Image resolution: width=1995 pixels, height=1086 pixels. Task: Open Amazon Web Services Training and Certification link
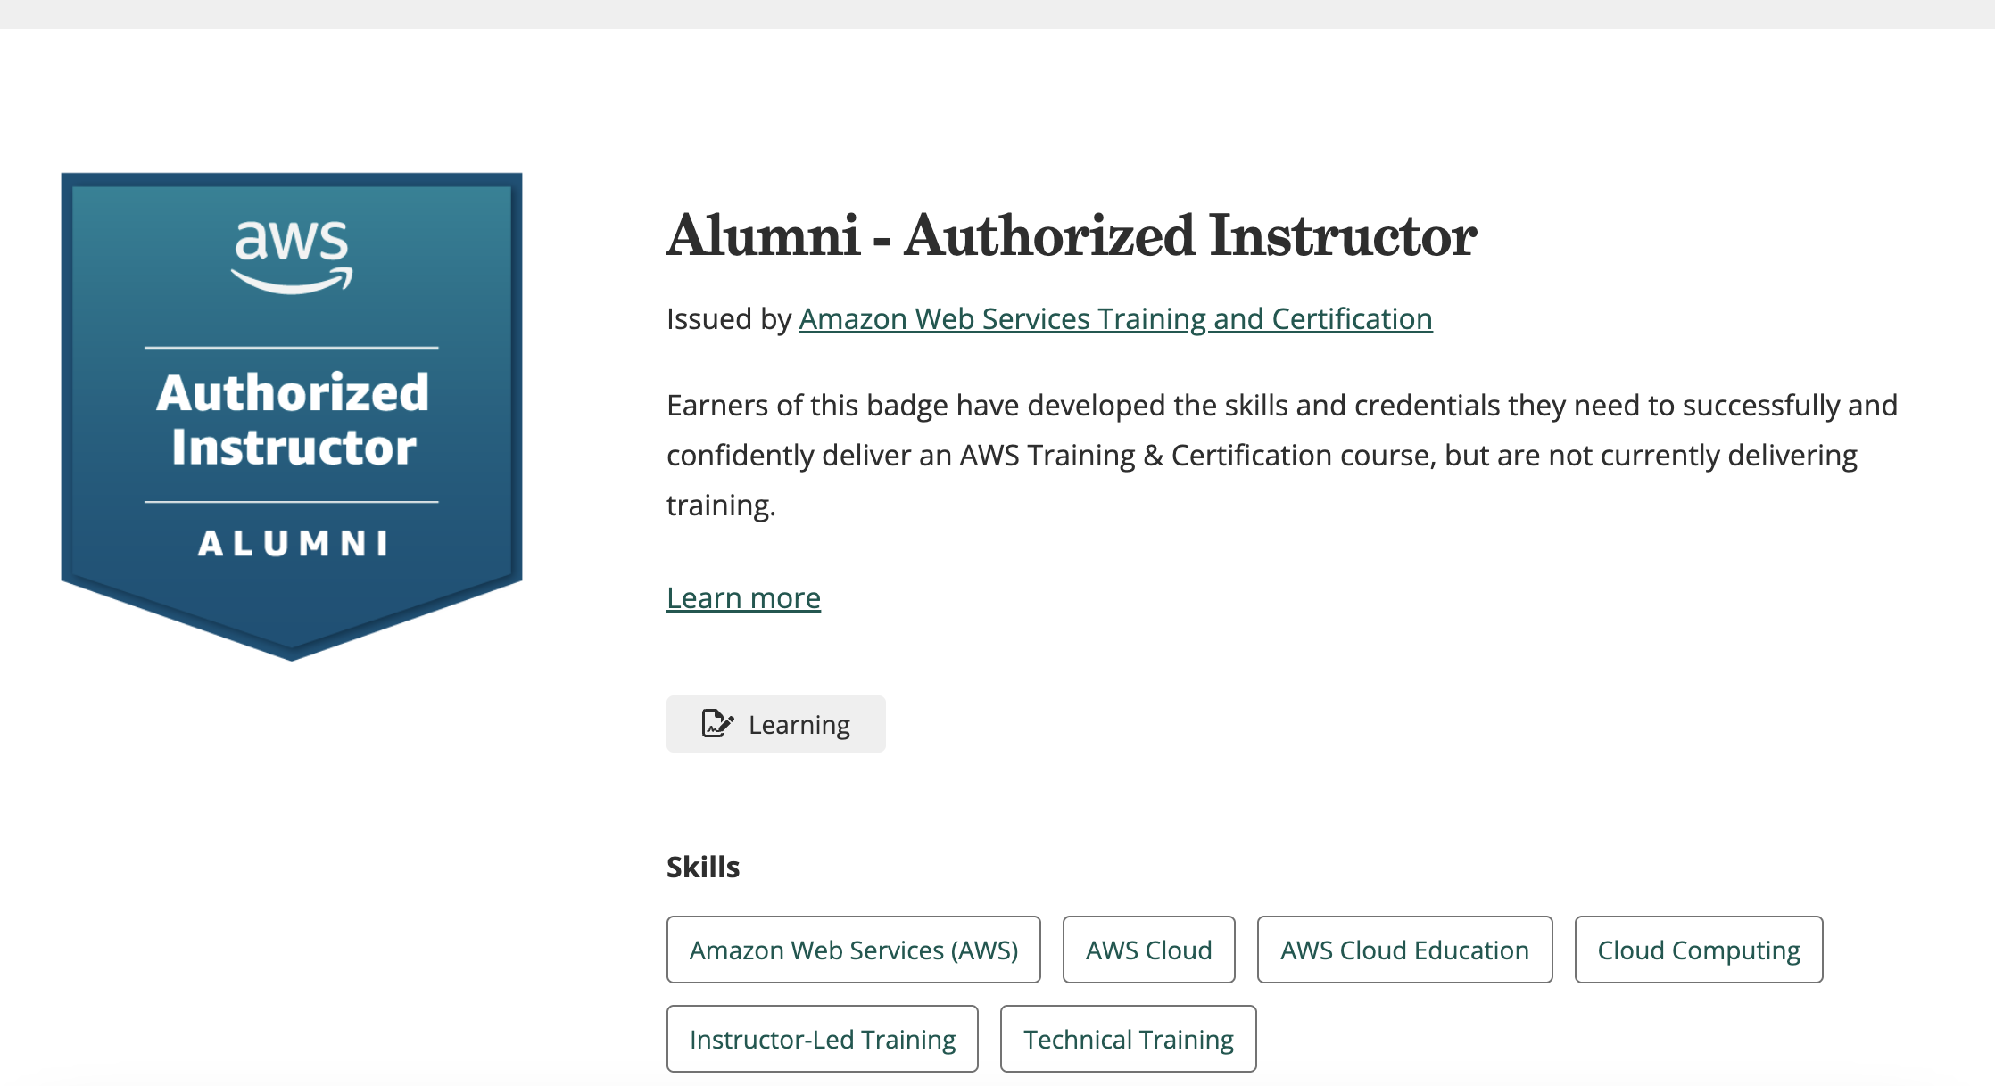(x=1115, y=319)
